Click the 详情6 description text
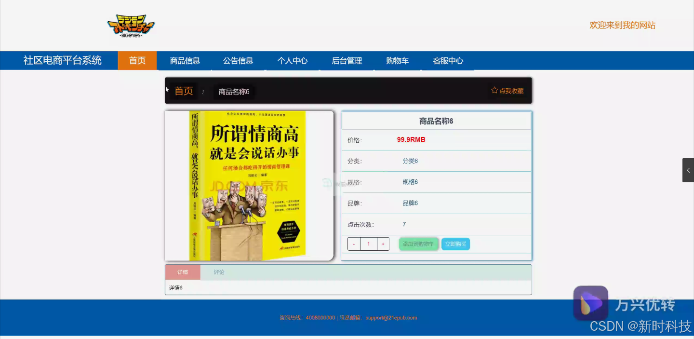The height and width of the screenshot is (339, 694). point(176,288)
